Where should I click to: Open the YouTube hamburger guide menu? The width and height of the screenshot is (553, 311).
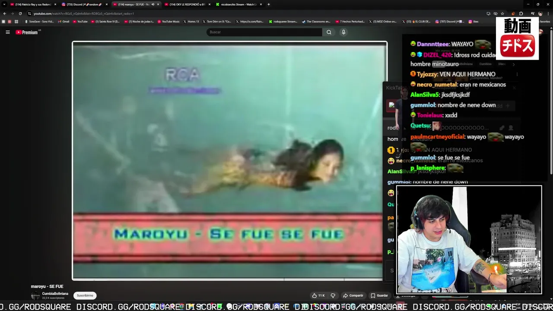point(7,32)
